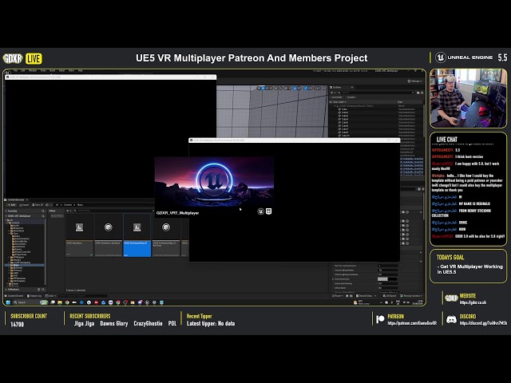Open camera speed setting in viewport toolbar
The image size is (511, 383).
pos(318,88)
